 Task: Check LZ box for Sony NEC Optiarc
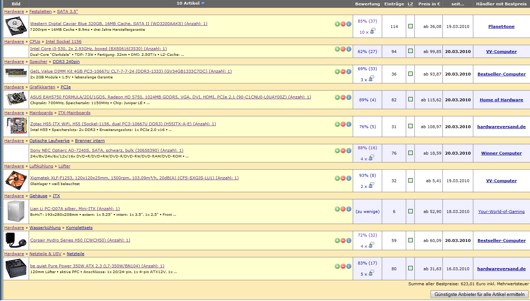pyautogui.click(x=411, y=153)
